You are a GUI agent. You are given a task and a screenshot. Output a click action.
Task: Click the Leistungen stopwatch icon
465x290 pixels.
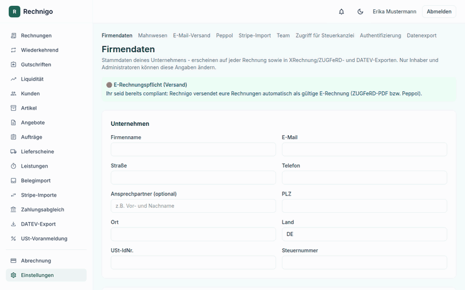click(13, 166)
